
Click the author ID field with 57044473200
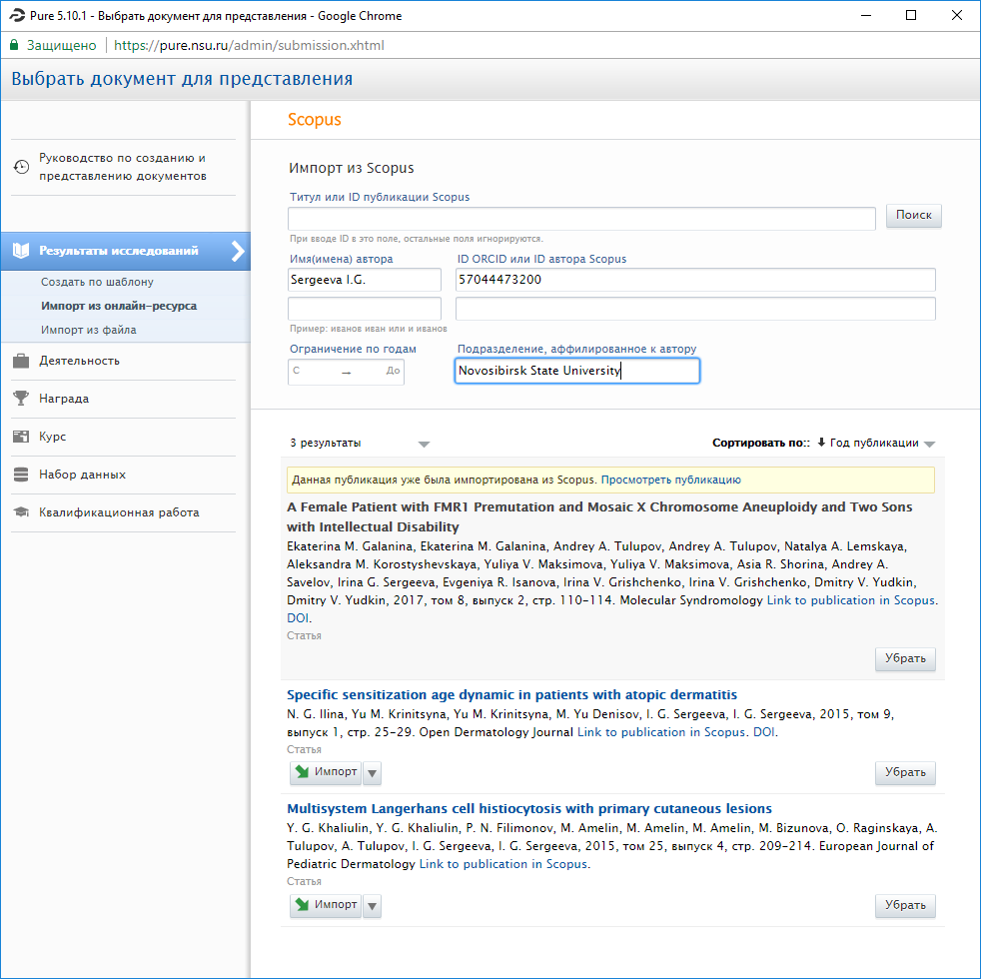tap(695, 280)
